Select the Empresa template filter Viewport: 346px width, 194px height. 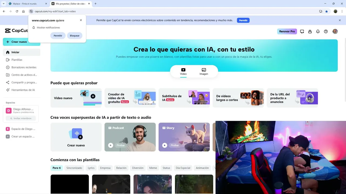[105, 168]
